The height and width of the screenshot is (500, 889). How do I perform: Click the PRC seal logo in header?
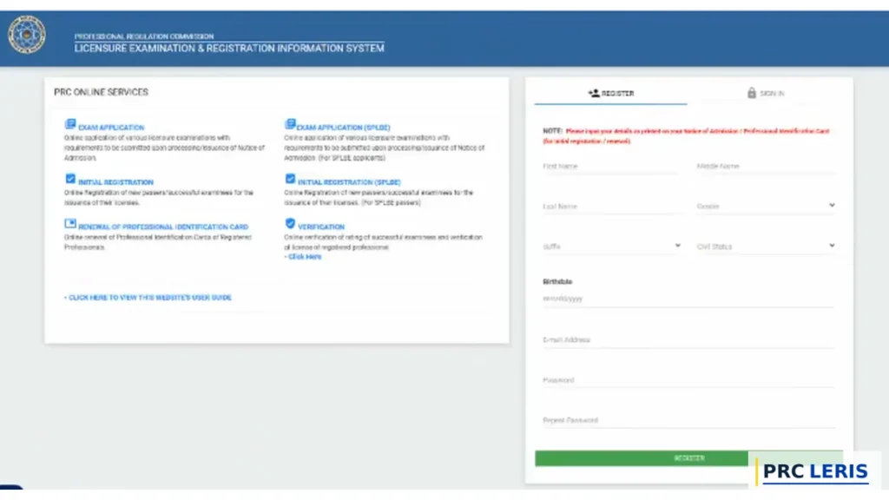27,35
